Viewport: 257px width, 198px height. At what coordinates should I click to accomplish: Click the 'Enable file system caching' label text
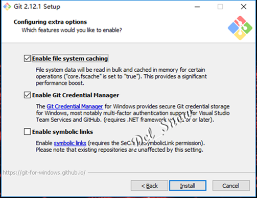pyautogui.click(x=70, y=59)
